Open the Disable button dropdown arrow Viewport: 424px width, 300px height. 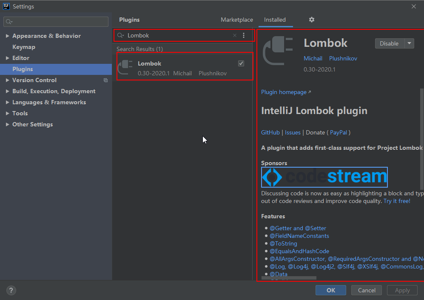[409, 43]
